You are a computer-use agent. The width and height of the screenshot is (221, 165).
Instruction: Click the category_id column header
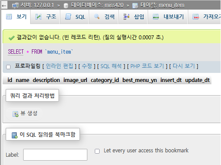[105, 80]
